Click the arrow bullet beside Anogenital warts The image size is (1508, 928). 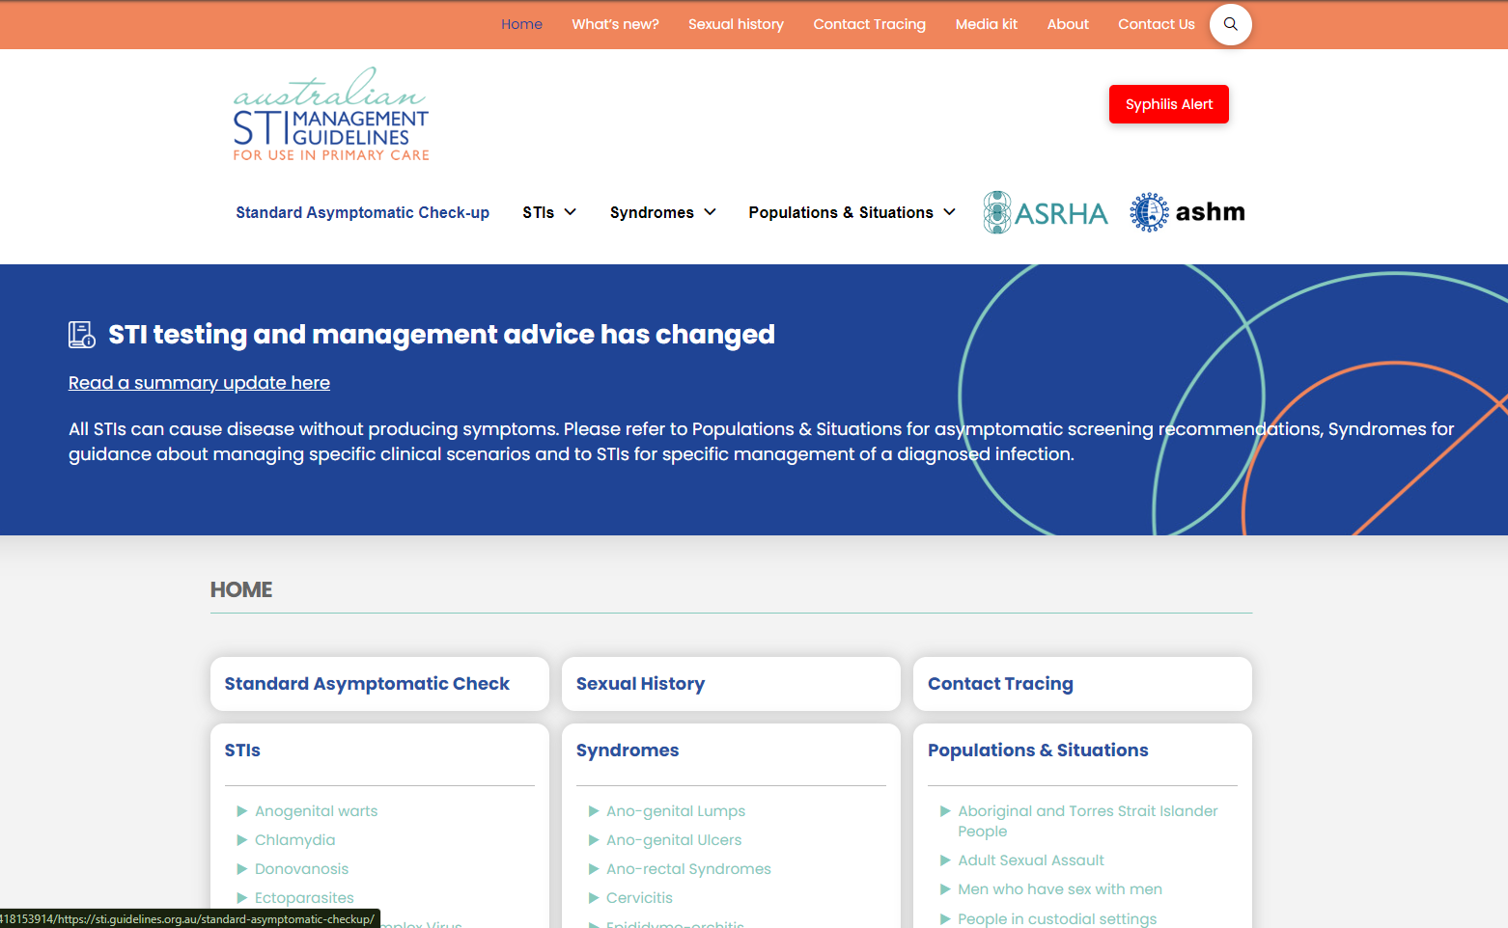click(242, 811)
